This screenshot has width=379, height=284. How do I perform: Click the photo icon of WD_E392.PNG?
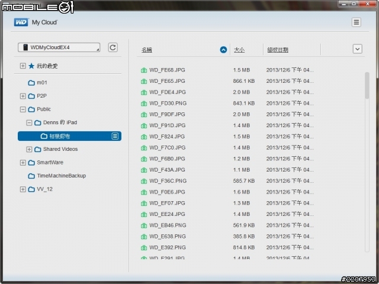[x=144, y=248]
